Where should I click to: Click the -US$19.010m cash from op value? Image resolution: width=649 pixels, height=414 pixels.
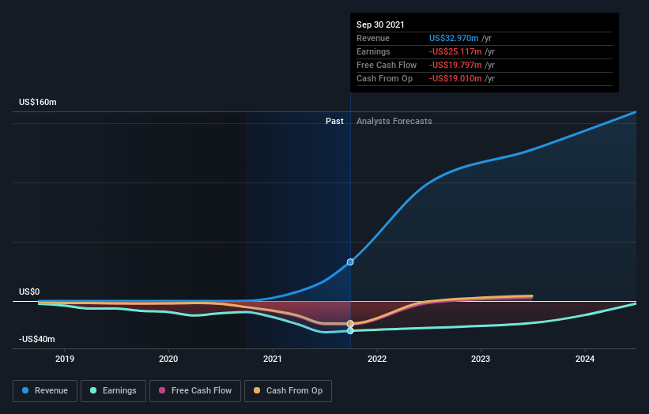pos(455,78)
